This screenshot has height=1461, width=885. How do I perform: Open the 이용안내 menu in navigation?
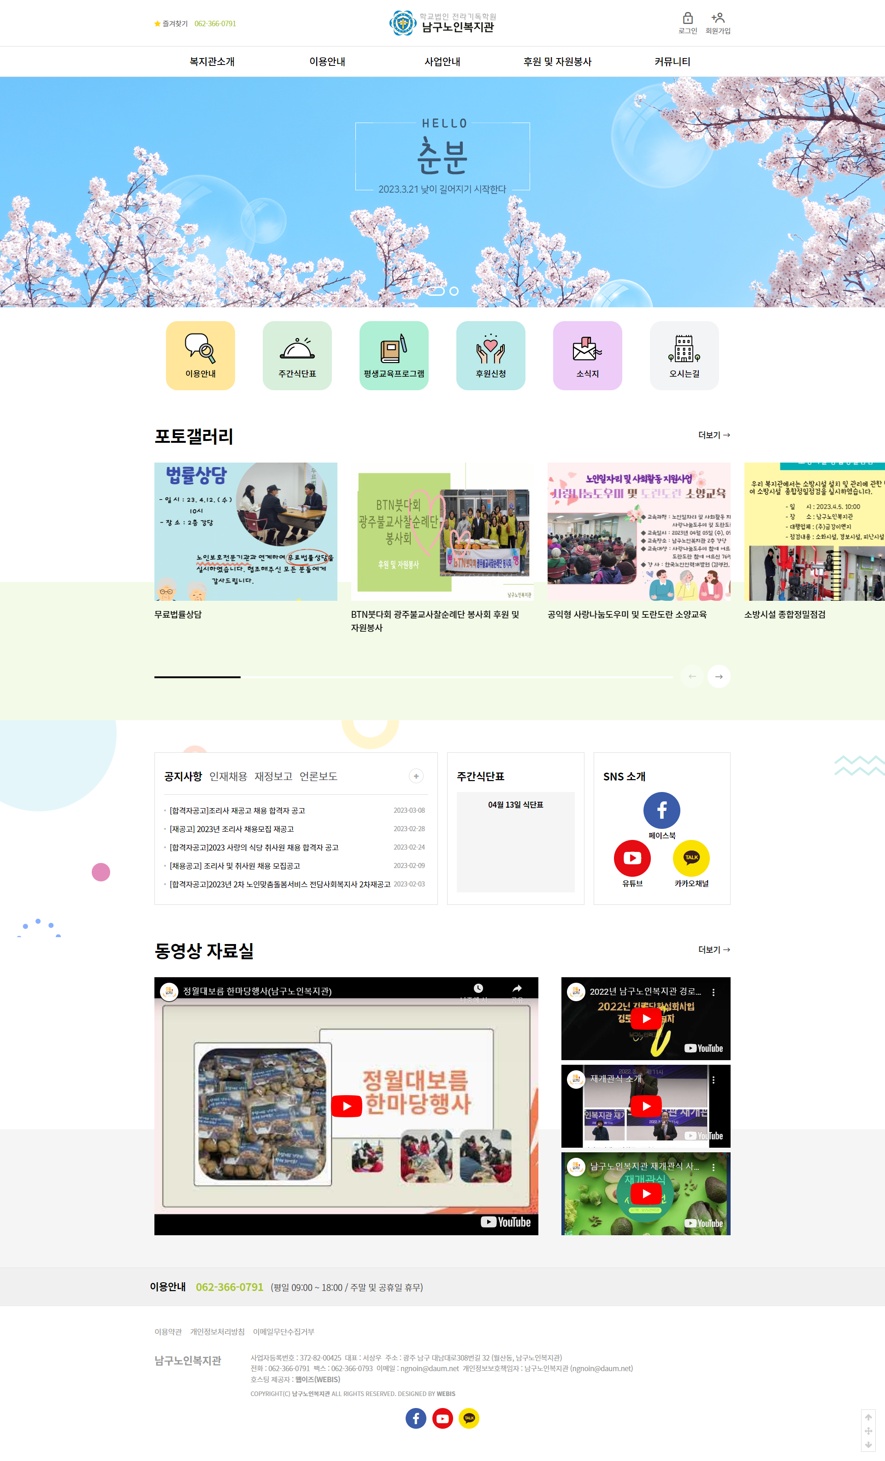tap(327, 62)
